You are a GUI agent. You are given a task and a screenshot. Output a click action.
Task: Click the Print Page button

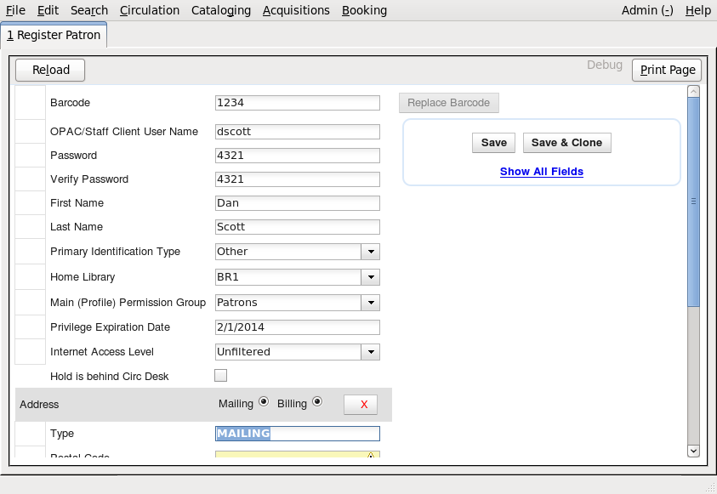point(668,70)
